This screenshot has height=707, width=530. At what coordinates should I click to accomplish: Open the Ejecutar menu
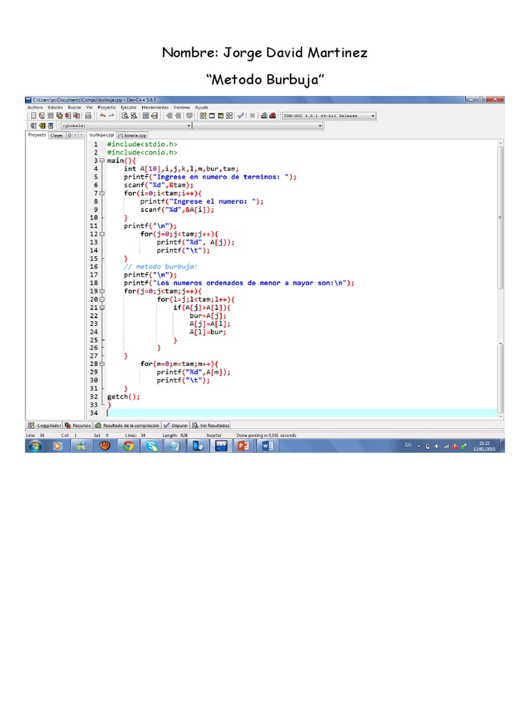(x=128, y=108)
